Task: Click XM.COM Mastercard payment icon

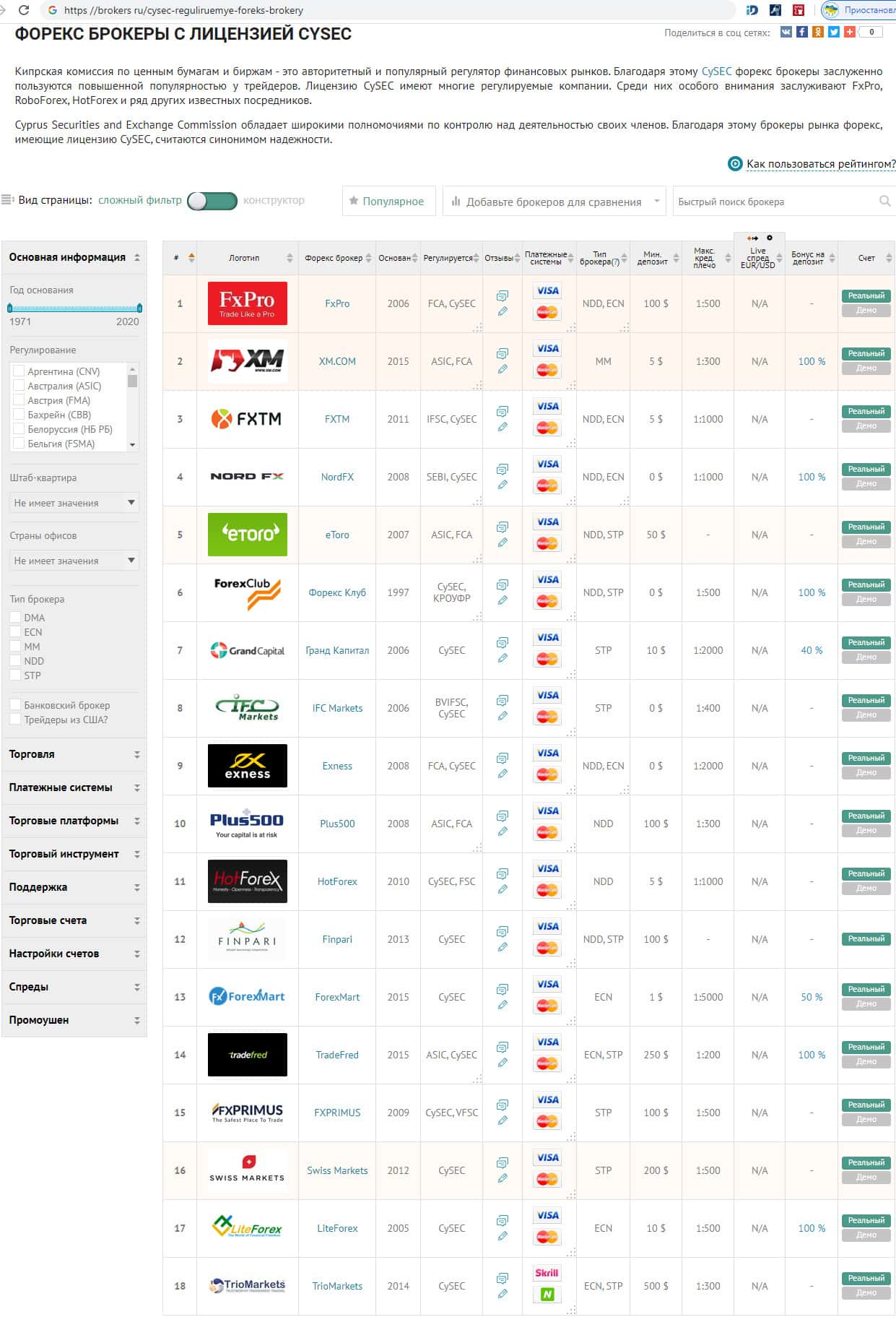Action: tap(547, 370)
